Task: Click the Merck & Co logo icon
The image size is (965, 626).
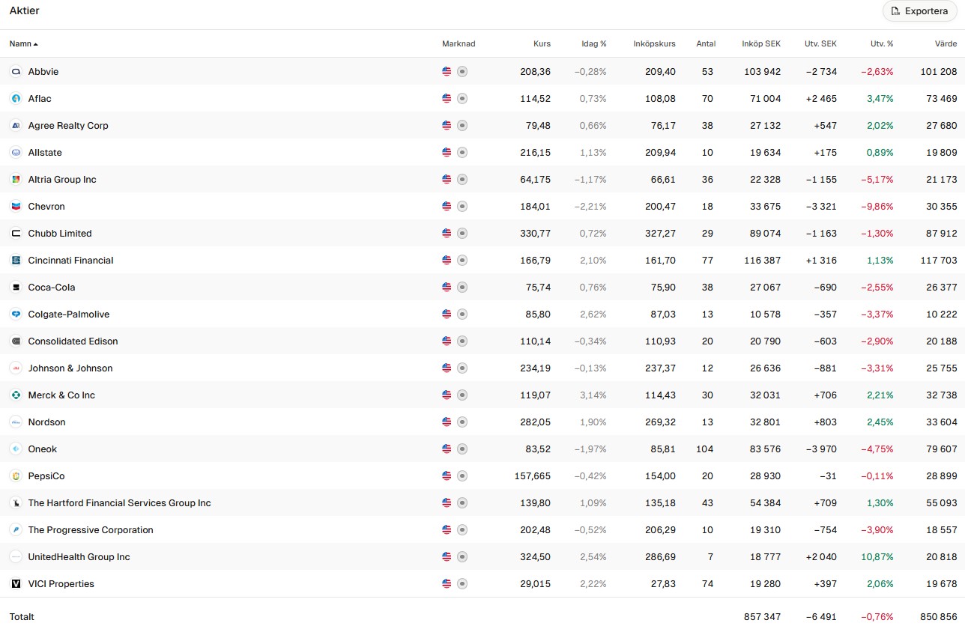Action: pos(16,395)
